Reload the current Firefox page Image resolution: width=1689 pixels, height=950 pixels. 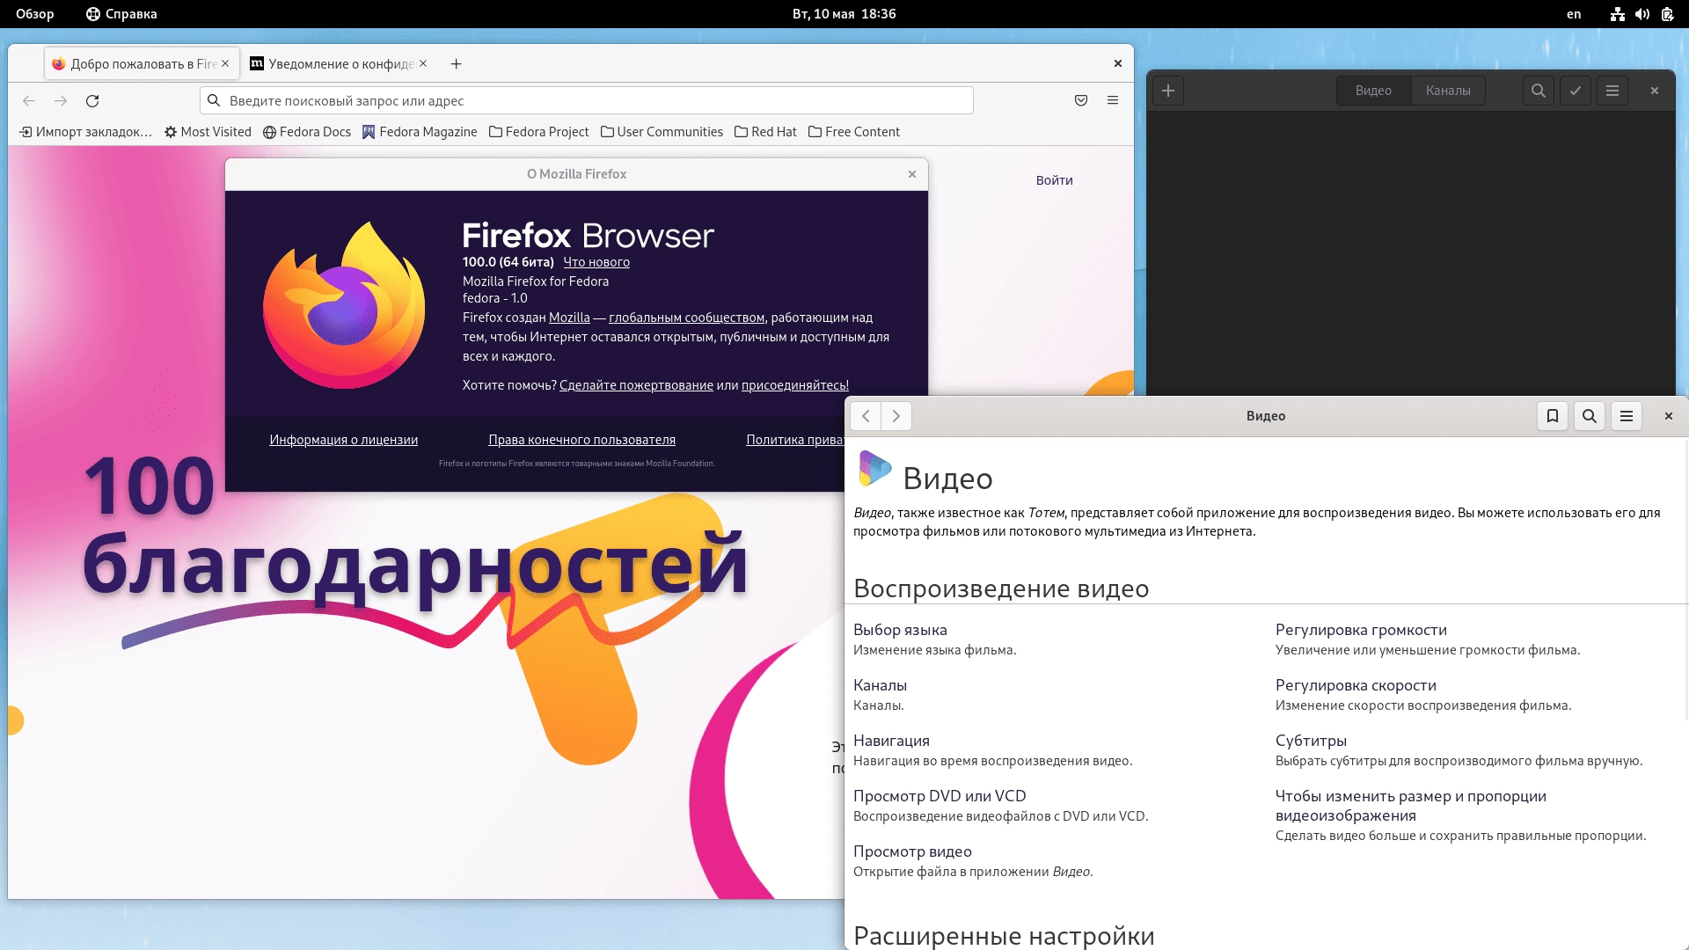point(92,101)
